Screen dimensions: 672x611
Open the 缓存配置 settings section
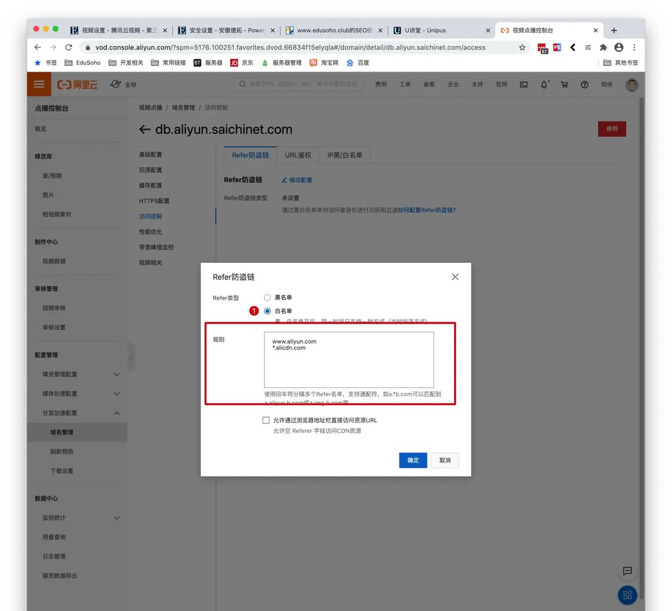(x=151, y=185)
